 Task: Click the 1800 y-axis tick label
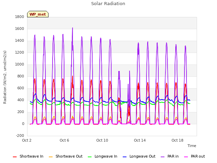coord(20,17)
